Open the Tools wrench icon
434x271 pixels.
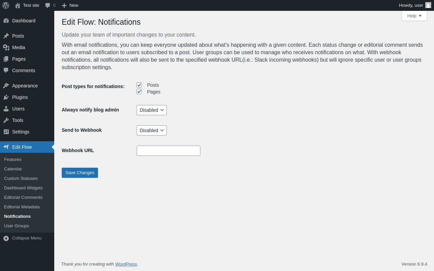click(6, 120)
